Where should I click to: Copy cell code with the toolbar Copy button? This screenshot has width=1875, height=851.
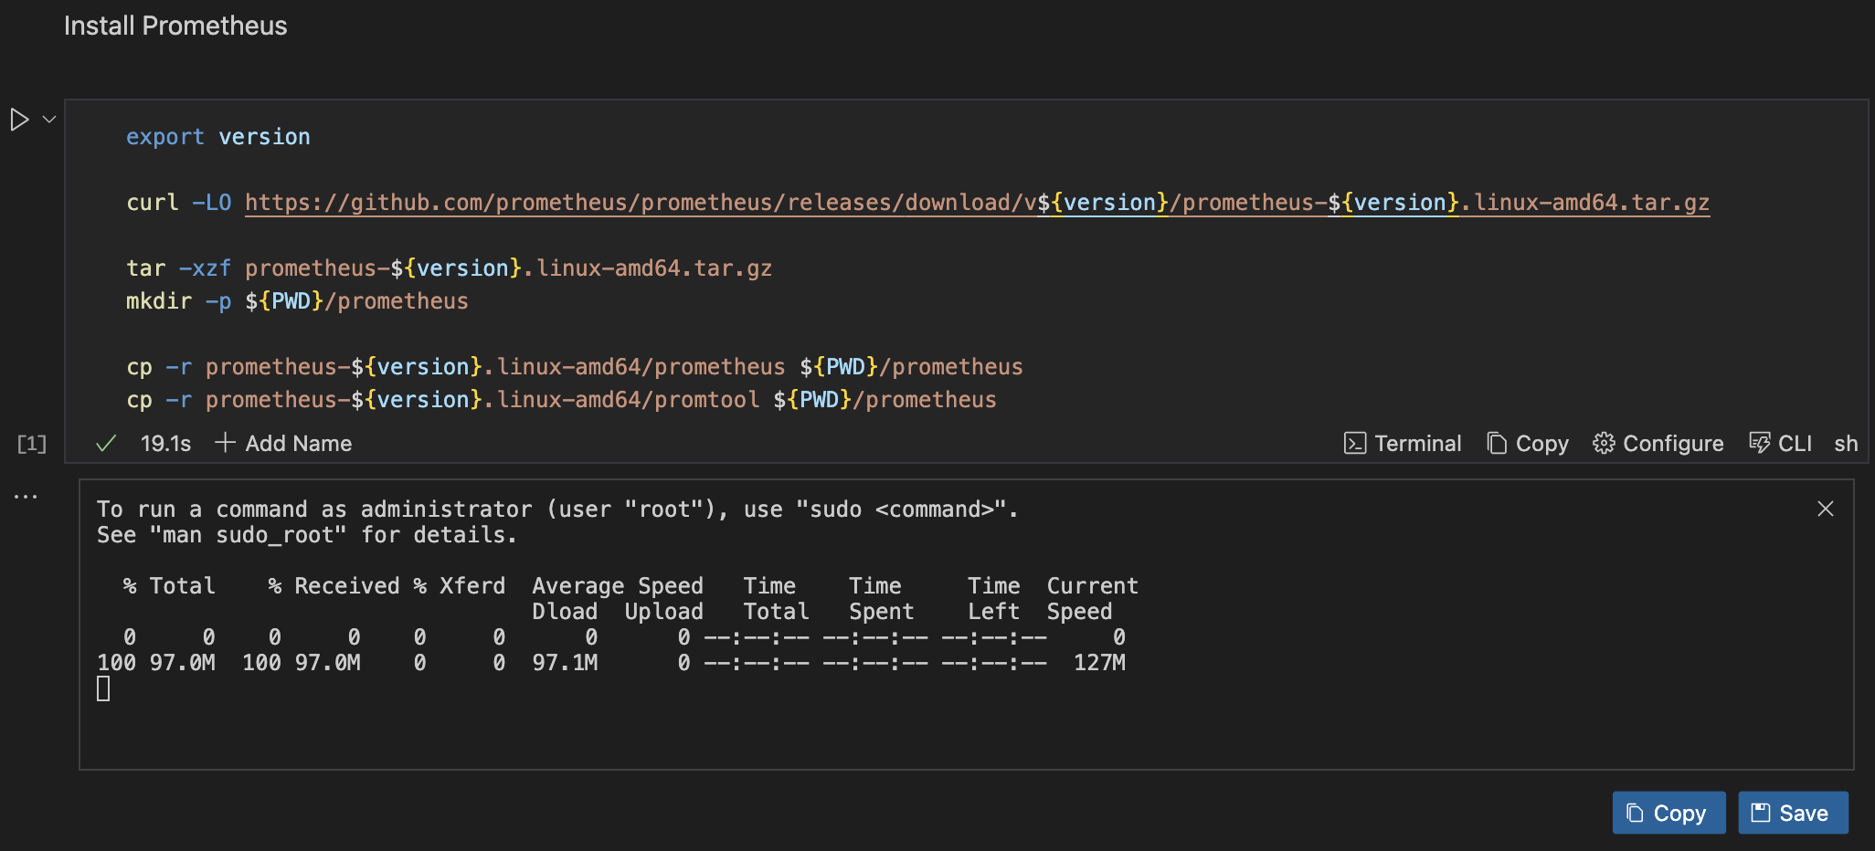click(x=1528, y=444)
